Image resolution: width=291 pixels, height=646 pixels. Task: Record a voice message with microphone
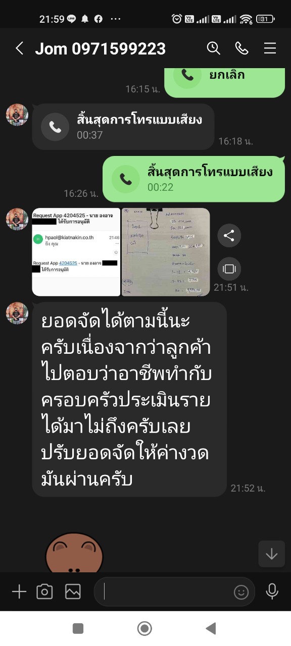pos(272,591)
